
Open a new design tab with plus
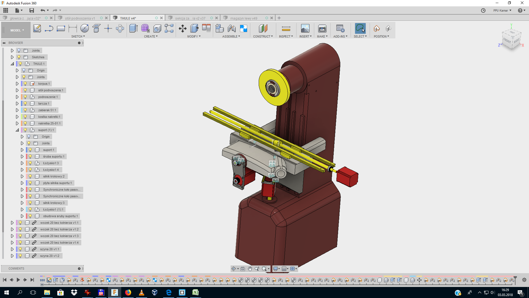tap(279, 18)
